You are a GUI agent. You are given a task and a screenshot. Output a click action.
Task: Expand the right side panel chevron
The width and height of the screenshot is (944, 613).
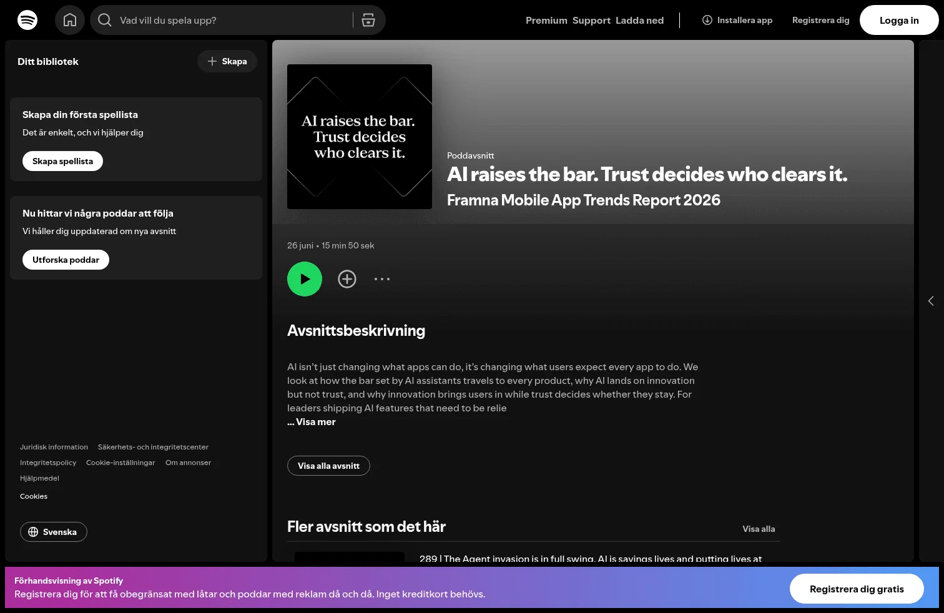click(931, 301)
